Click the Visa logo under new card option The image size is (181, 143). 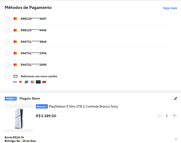(15, 82)
